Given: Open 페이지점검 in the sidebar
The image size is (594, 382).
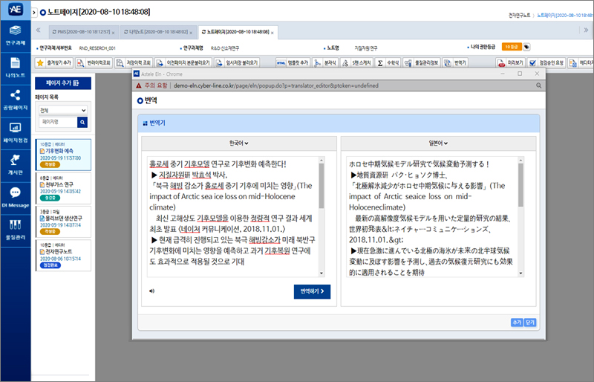Looking at the screenshot, I should click(15, 131).
